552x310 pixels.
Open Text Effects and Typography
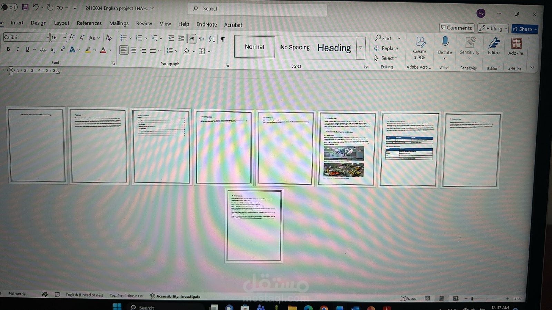pos(72,50)
